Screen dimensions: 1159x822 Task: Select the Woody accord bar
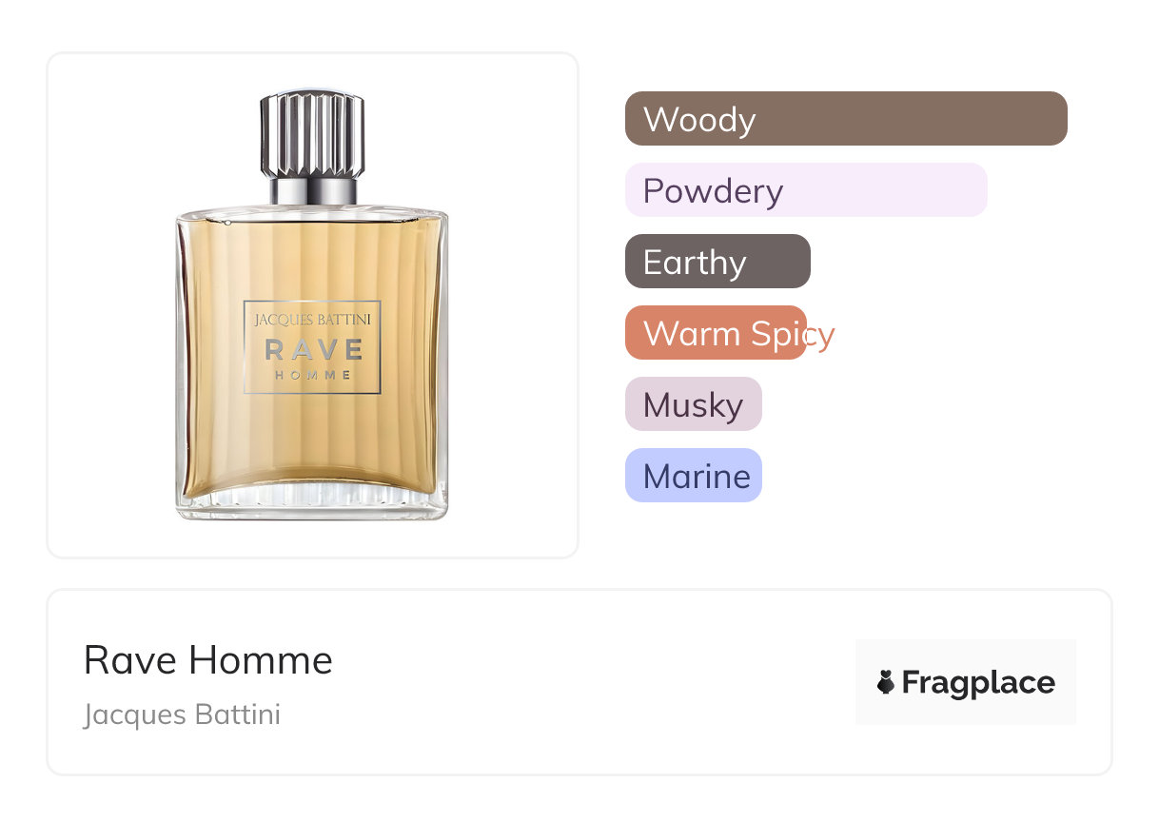(x=846, y=119)
